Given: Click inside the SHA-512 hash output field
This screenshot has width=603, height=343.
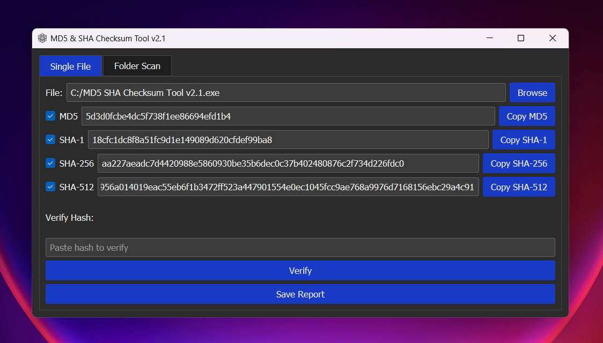Looking at the screenshot, I should [x=288, y=187].
